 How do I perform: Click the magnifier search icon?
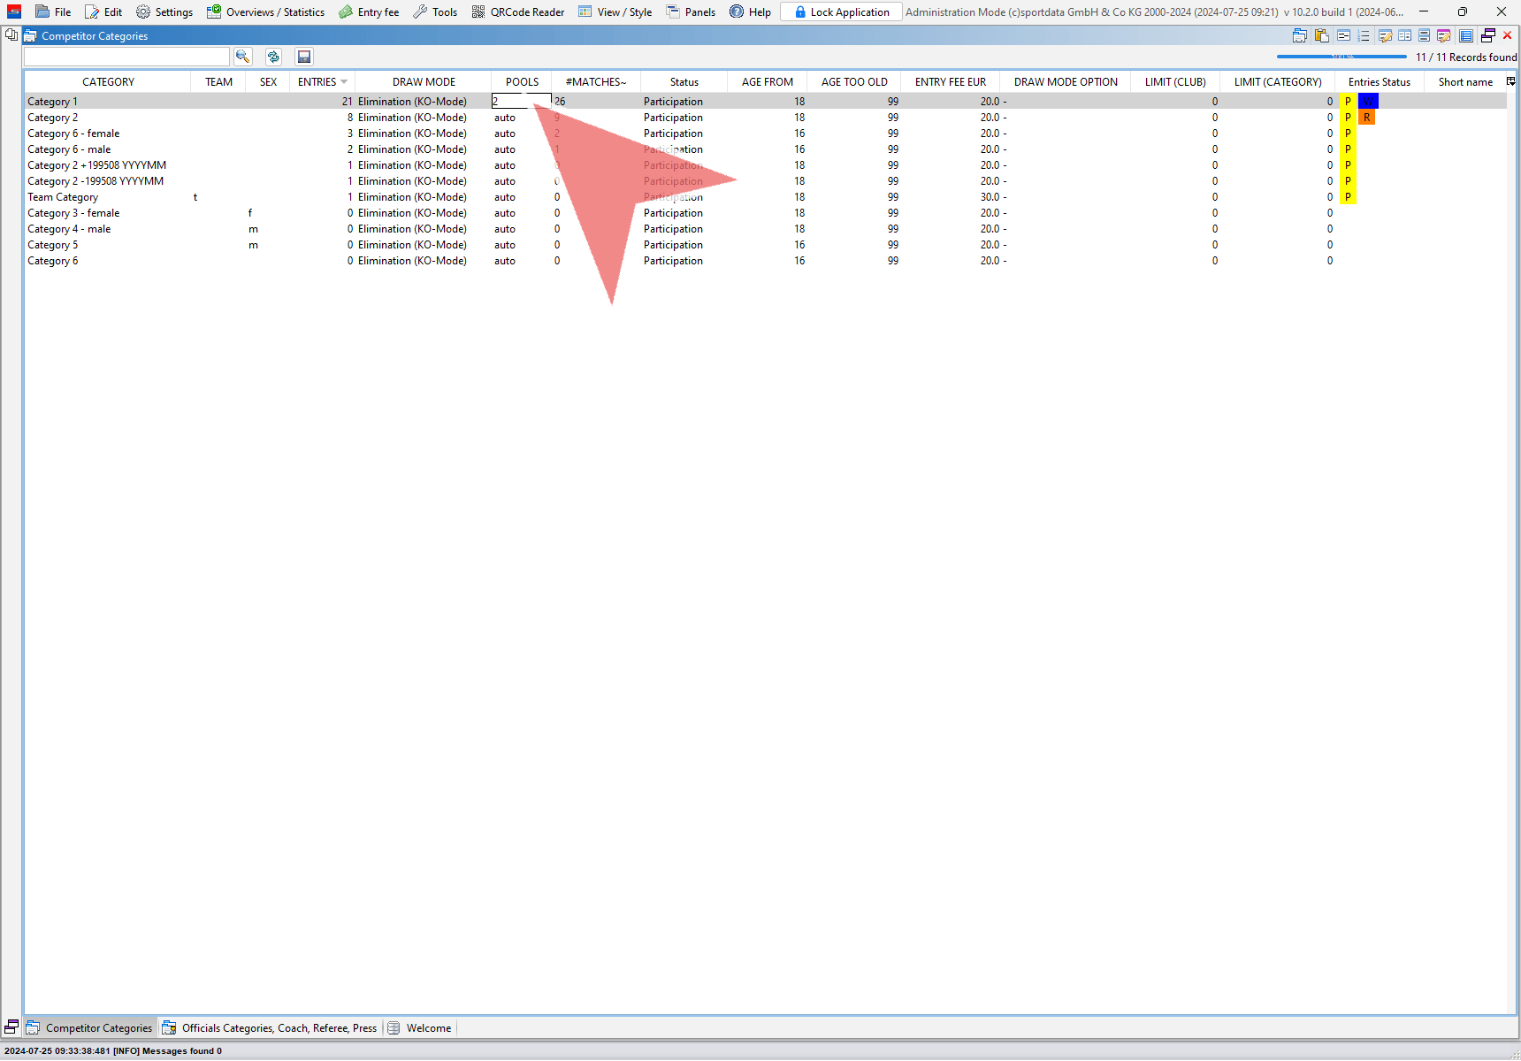(x=242, y=57)
